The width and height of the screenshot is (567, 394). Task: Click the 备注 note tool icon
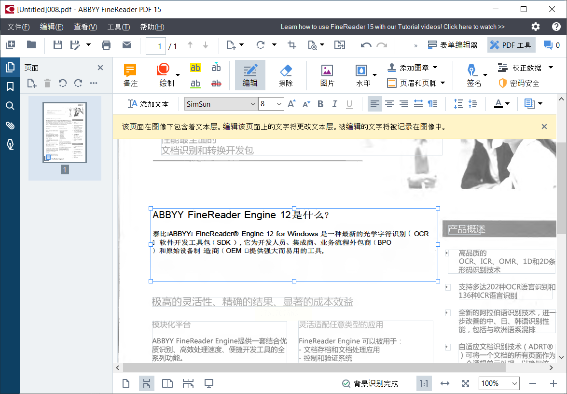[130, 75]
